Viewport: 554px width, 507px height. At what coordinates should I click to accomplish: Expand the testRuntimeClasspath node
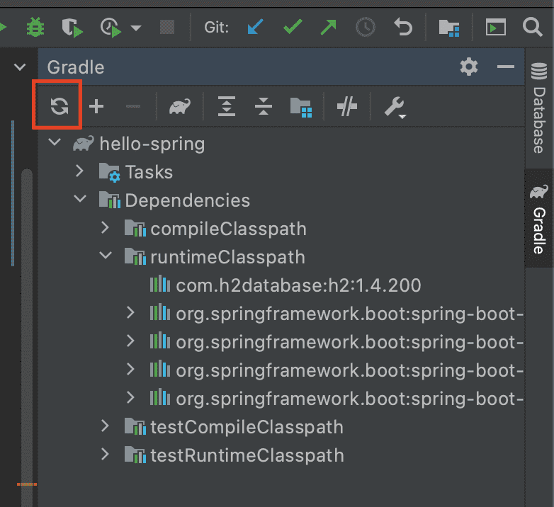[x=105, y=454]
